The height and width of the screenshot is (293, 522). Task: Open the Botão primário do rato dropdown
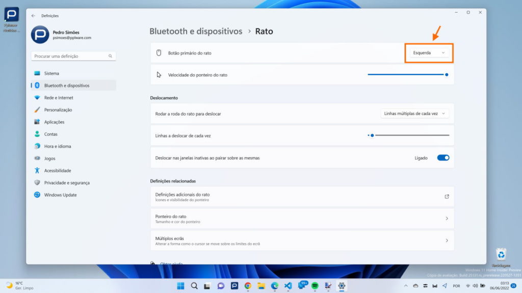428,52
